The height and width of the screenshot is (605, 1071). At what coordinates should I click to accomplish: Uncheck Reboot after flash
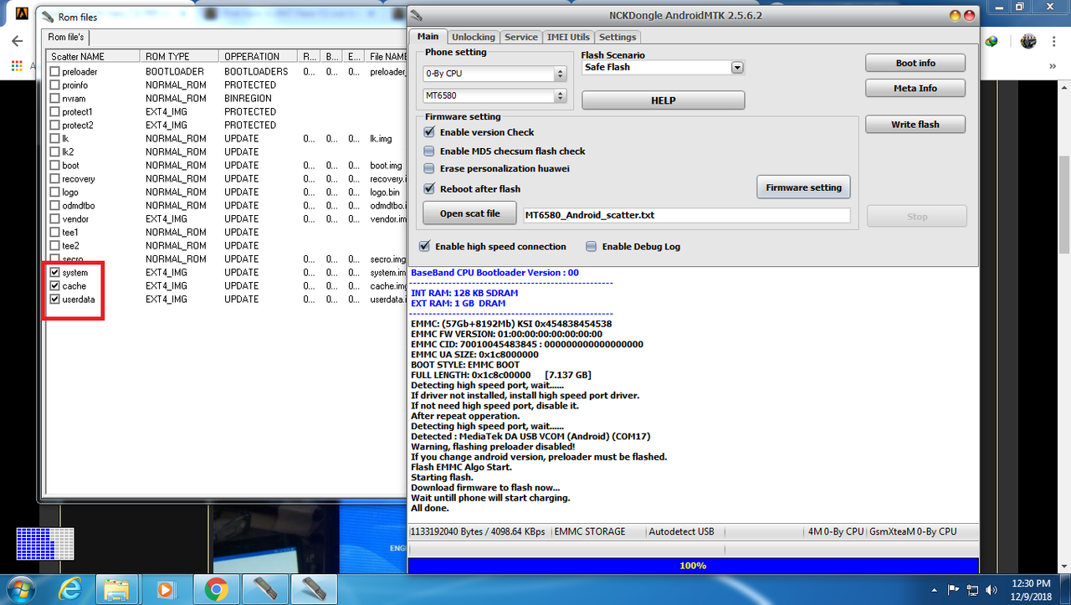(x=429, y=189)
